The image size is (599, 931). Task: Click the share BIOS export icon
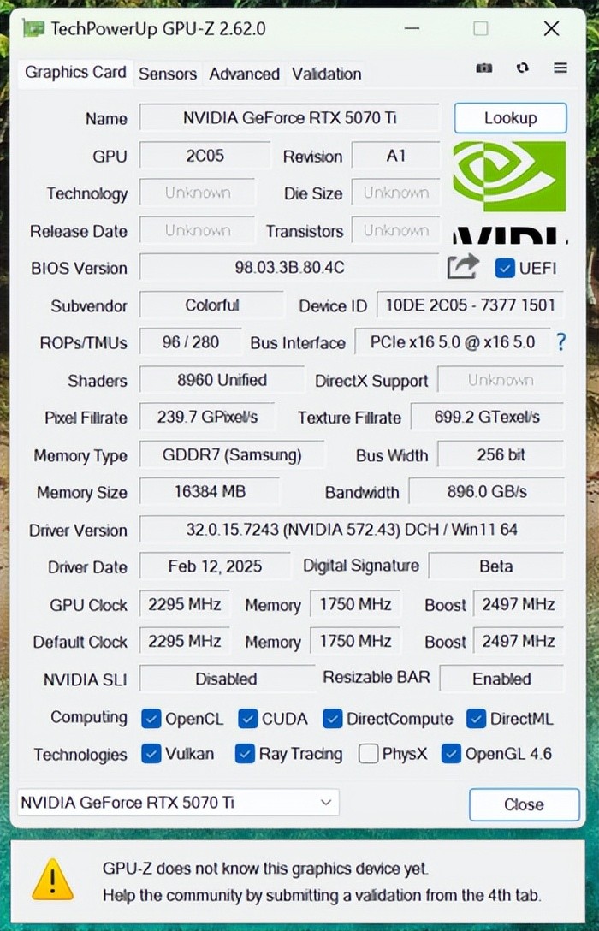click(462, 267)
